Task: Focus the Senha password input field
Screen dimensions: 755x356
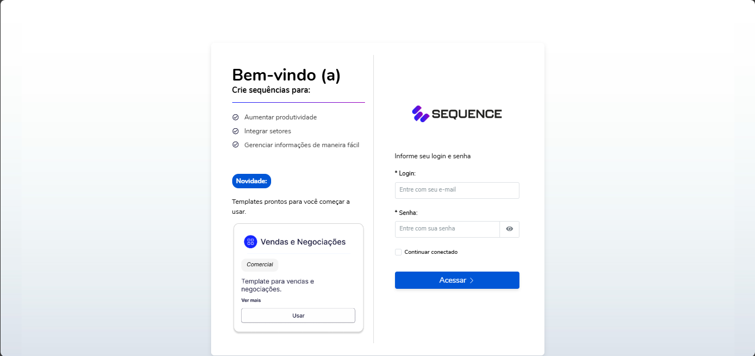Action: click(x=447, y=229)
